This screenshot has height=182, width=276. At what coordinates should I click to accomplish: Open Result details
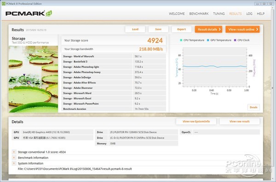208,29
